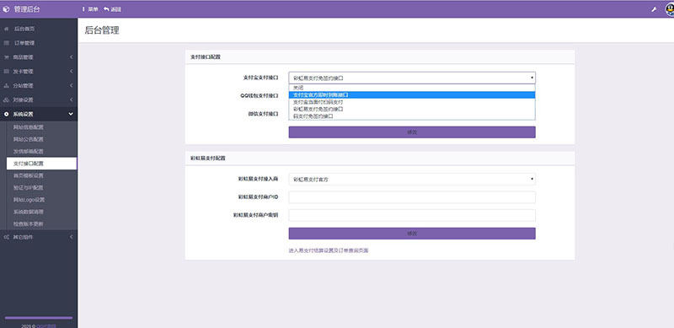Expand the 分站管理 sidebar section
This screenshot has width=674, height=328.
39,86
